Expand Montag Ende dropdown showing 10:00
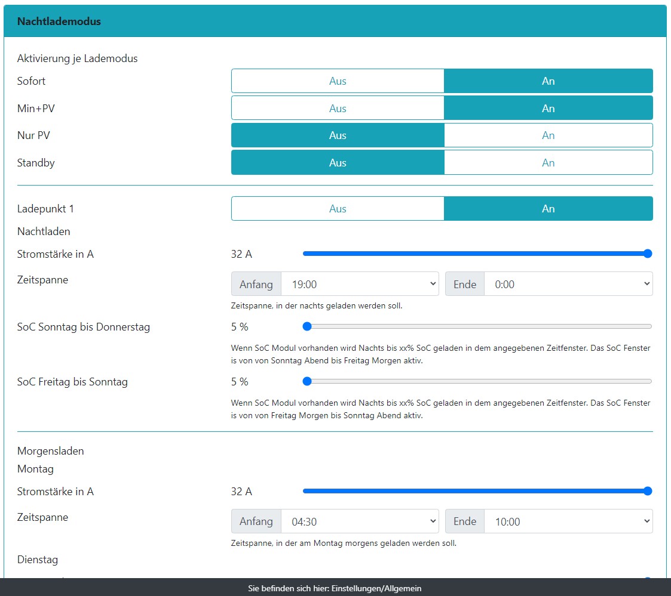Screen dimensions: 671x596 [568, 521]
